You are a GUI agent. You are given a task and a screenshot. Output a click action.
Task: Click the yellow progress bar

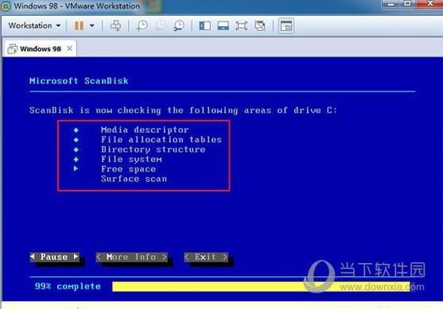point(261,287)
